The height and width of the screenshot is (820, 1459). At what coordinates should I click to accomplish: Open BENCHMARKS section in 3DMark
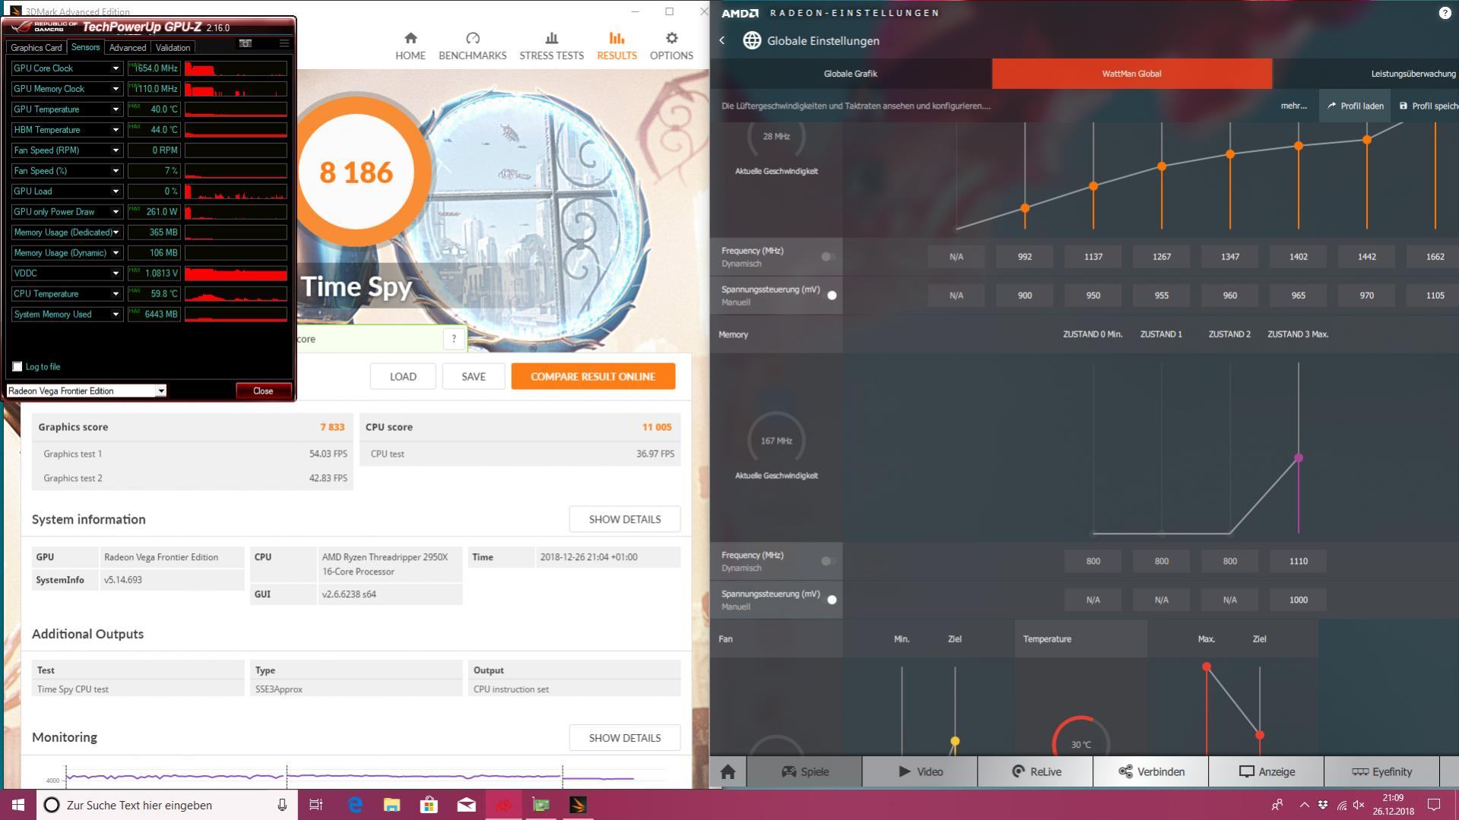pyautogui.click(x=472, y=46)
